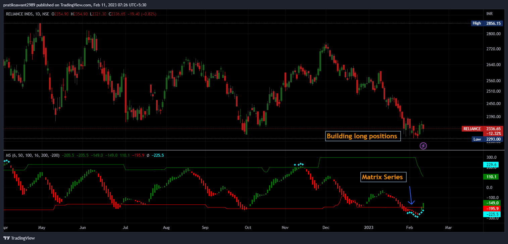Click the low value L2321.30 in legend
The image size is (508, 244).
pyautogui.click(x=98, y=14)
